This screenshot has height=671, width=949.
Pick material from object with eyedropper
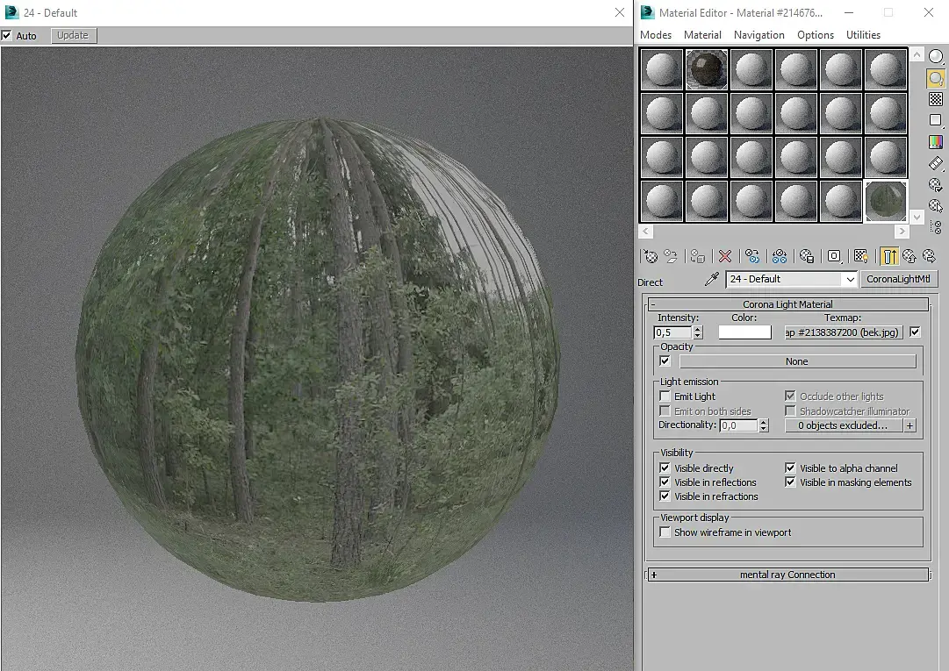(x=712, y=279)
